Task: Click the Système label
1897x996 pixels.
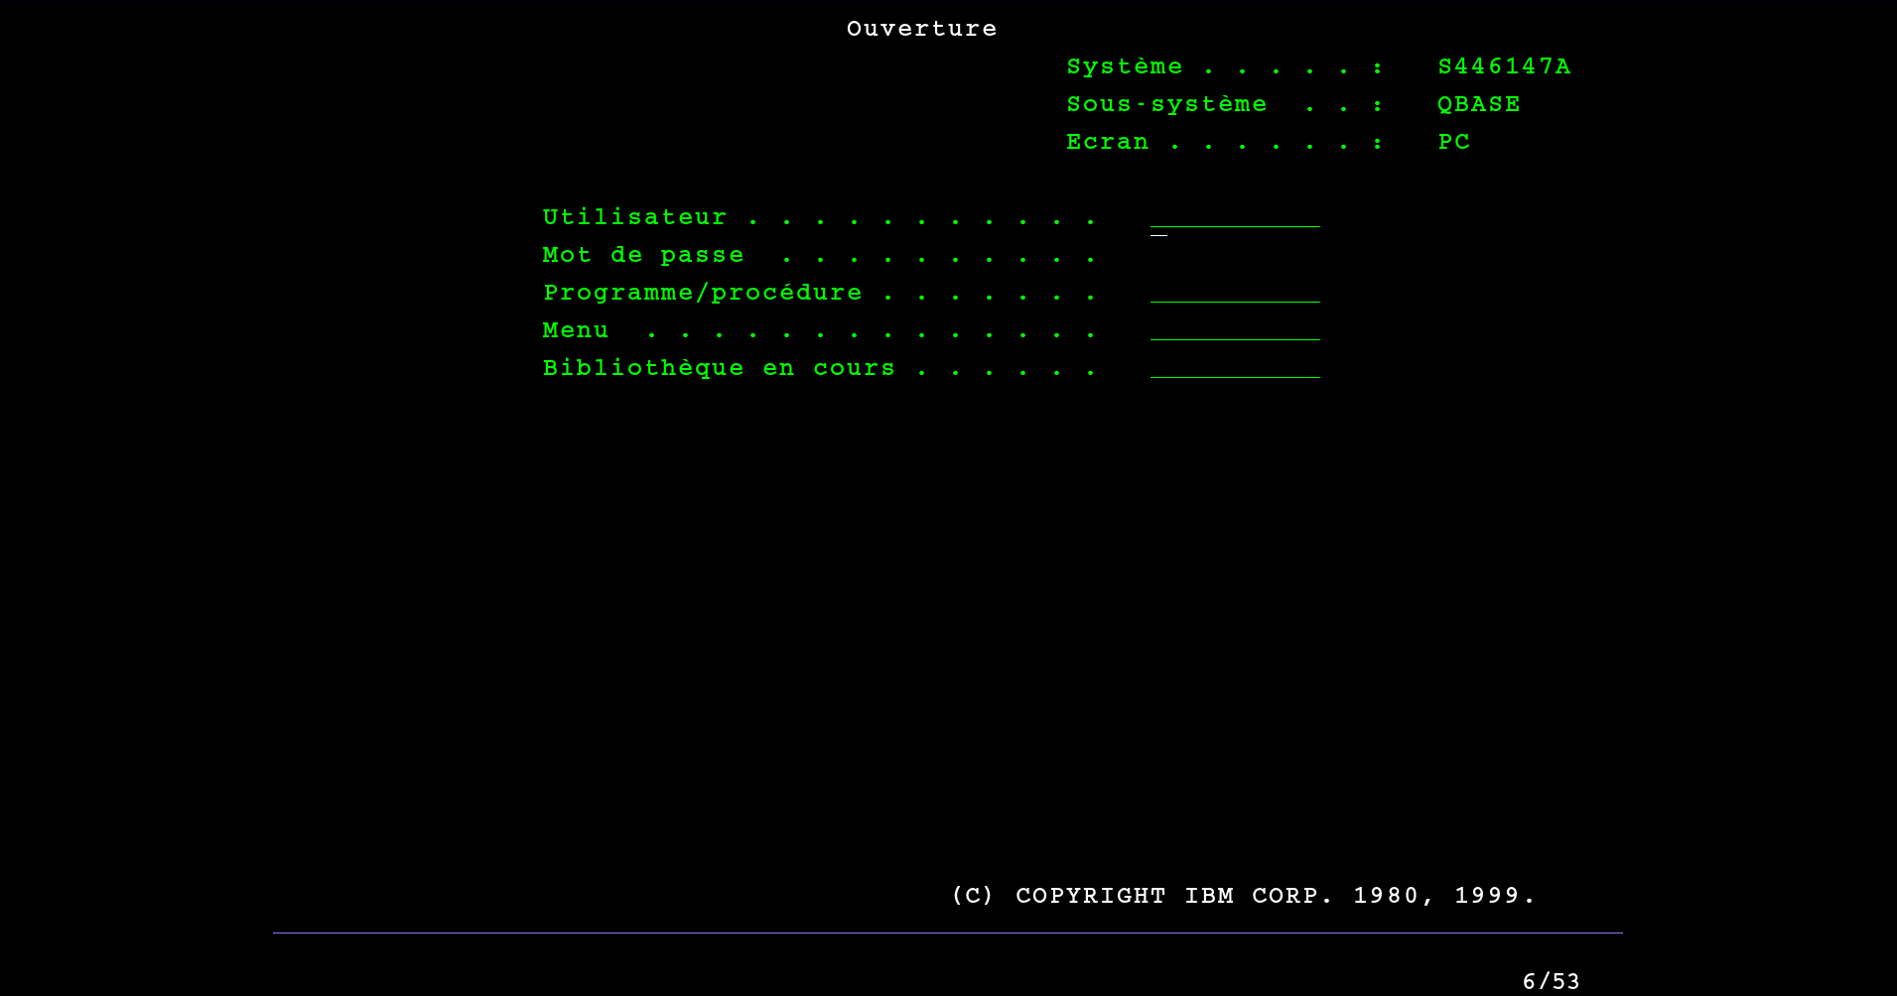Action: tap(1125, 66)
